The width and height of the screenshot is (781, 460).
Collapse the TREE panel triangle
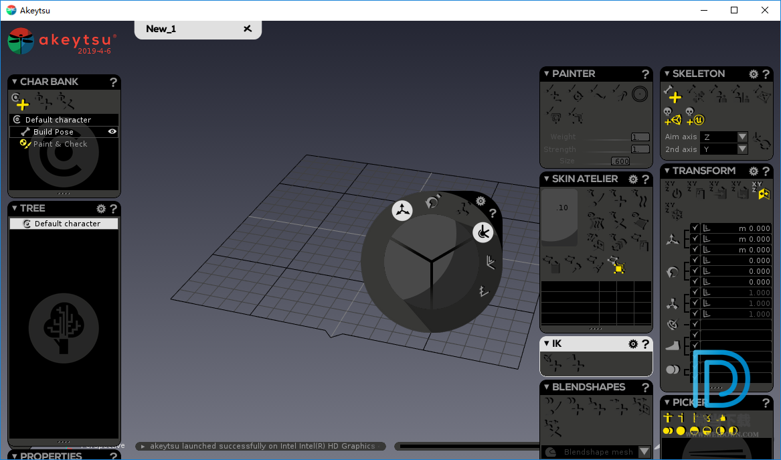click(15, 208)
